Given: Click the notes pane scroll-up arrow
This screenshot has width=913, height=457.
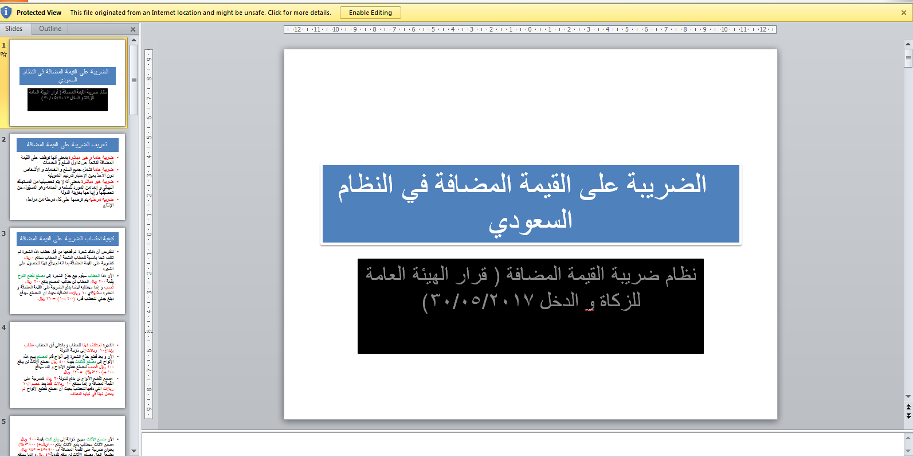Looking at the screenshot, I should coord(908,437).
